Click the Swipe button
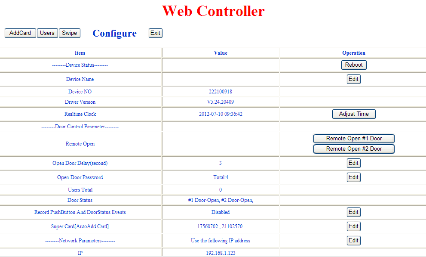The height and width of the screenshot is (257, 426). [x=69, y=33]
